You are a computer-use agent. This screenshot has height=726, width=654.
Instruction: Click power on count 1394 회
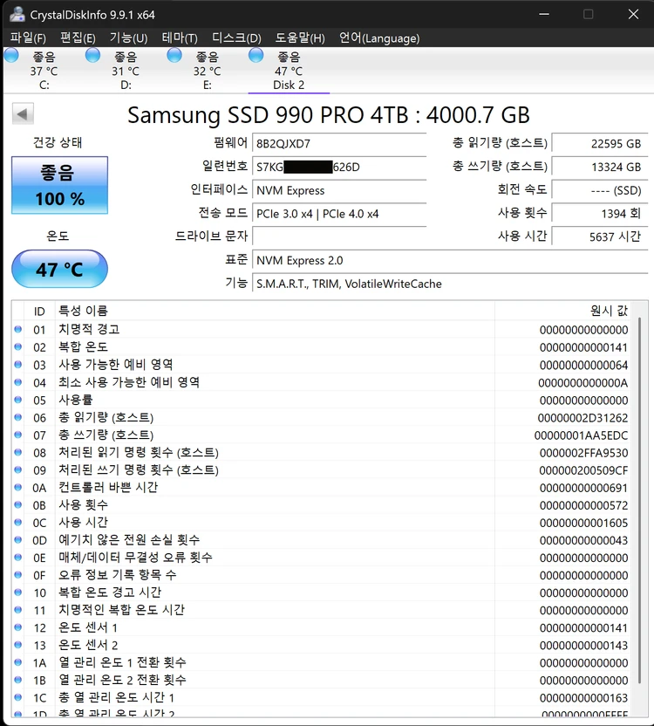click(600, 214)
